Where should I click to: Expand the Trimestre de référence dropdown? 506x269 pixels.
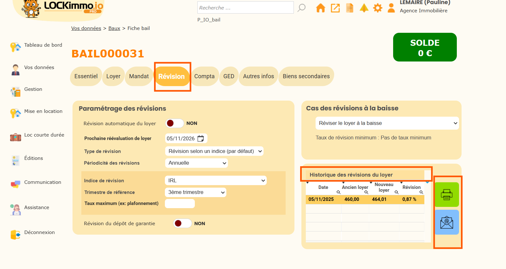click(x=195, y=192)
